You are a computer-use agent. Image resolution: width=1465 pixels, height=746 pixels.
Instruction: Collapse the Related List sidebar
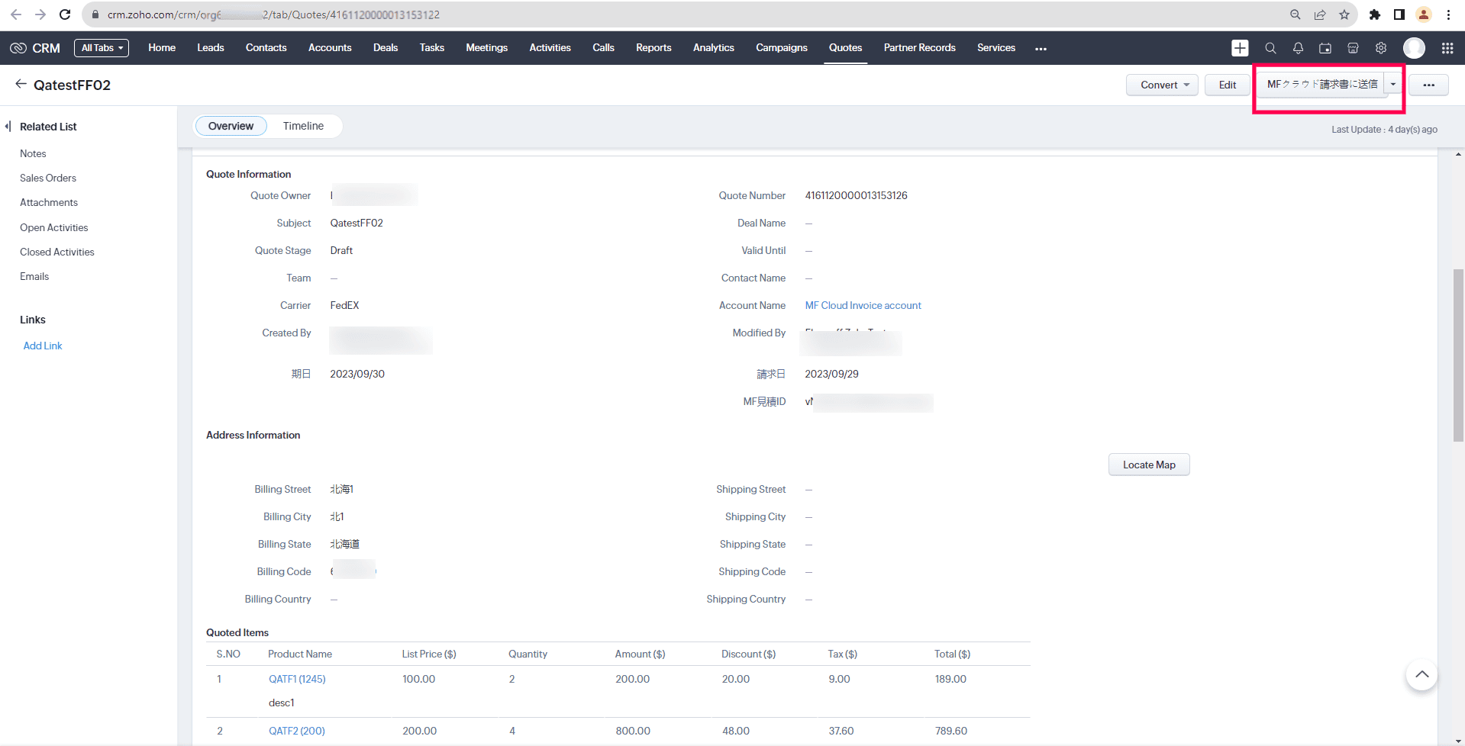(x=8, y=127)
